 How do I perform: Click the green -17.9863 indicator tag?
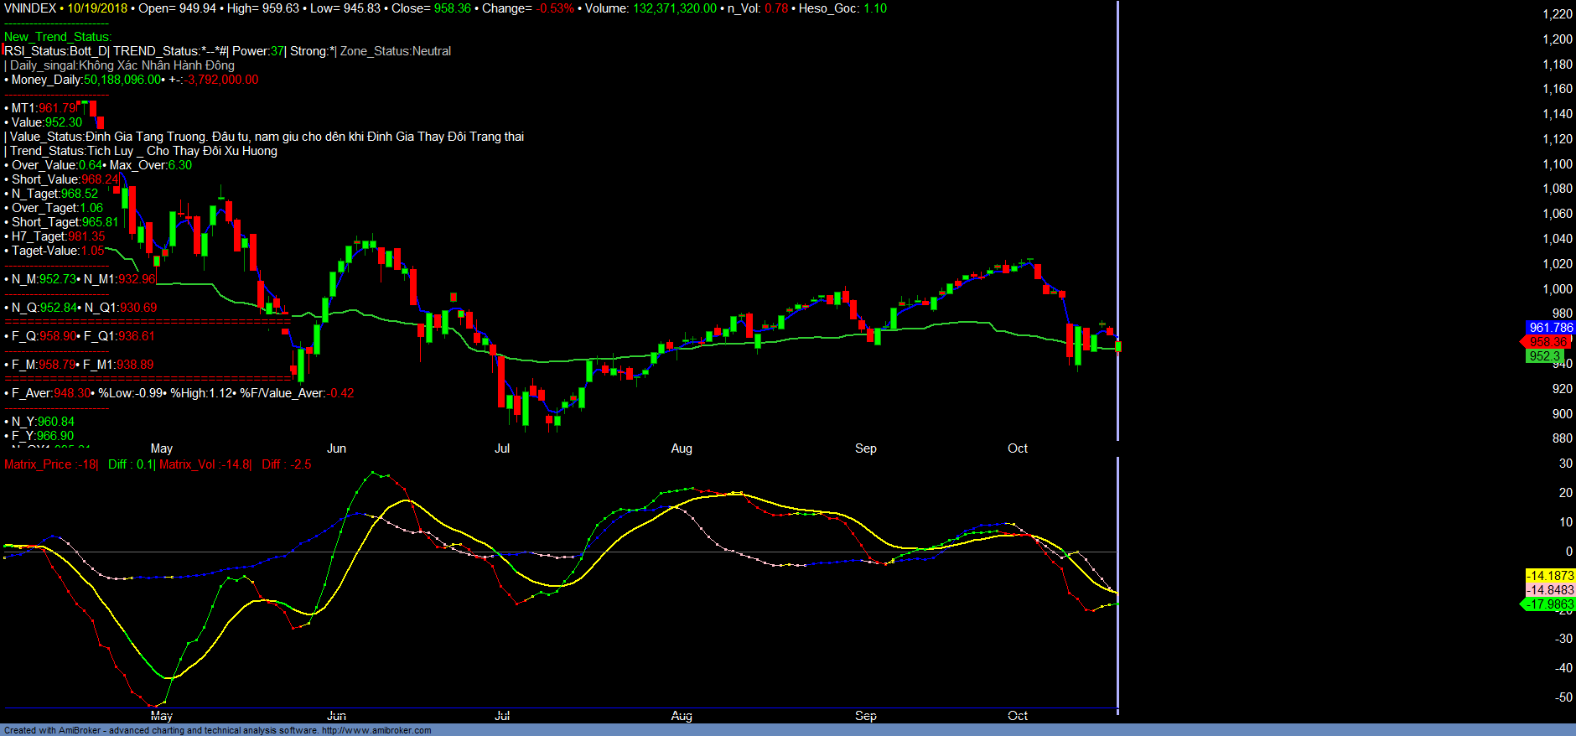(1548, 604)
